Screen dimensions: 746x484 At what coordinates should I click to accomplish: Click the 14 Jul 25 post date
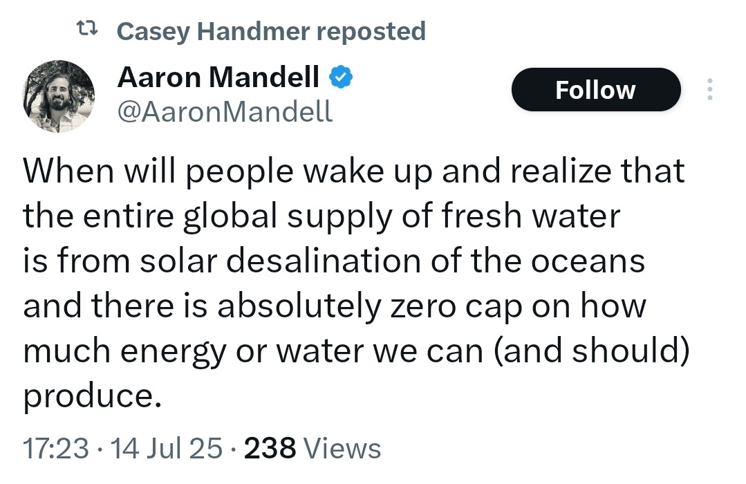coord(166,448)
